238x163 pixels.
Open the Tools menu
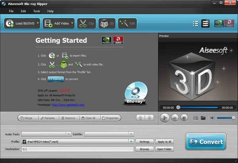[x=36, y=11]
